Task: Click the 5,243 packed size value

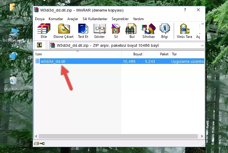Action: tap(150, 61)
